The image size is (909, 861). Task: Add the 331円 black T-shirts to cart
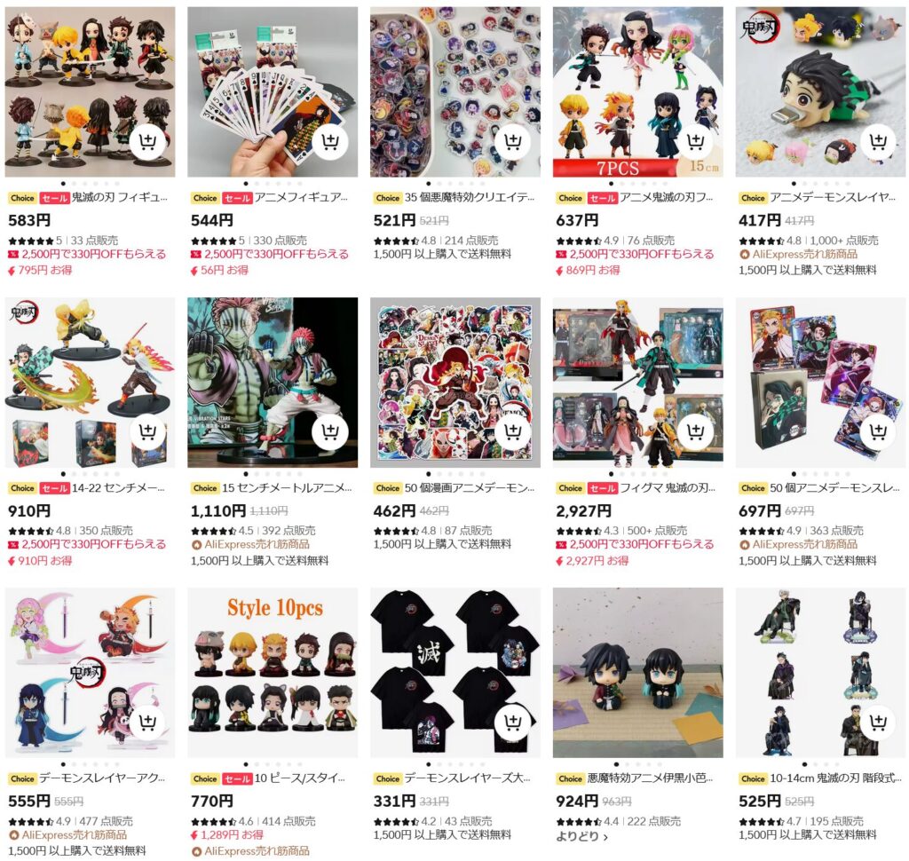coord(513,723)
